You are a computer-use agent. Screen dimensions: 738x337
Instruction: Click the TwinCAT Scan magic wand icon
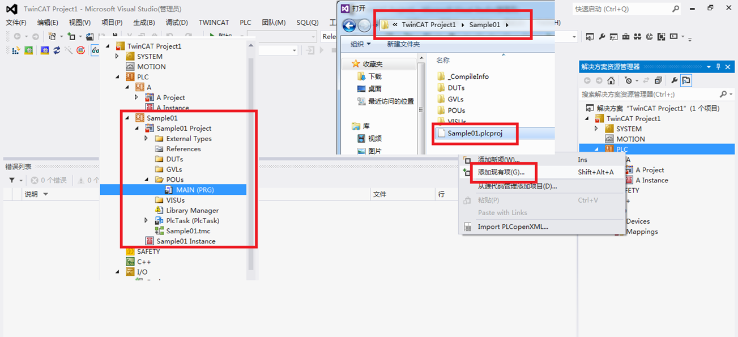69,50
